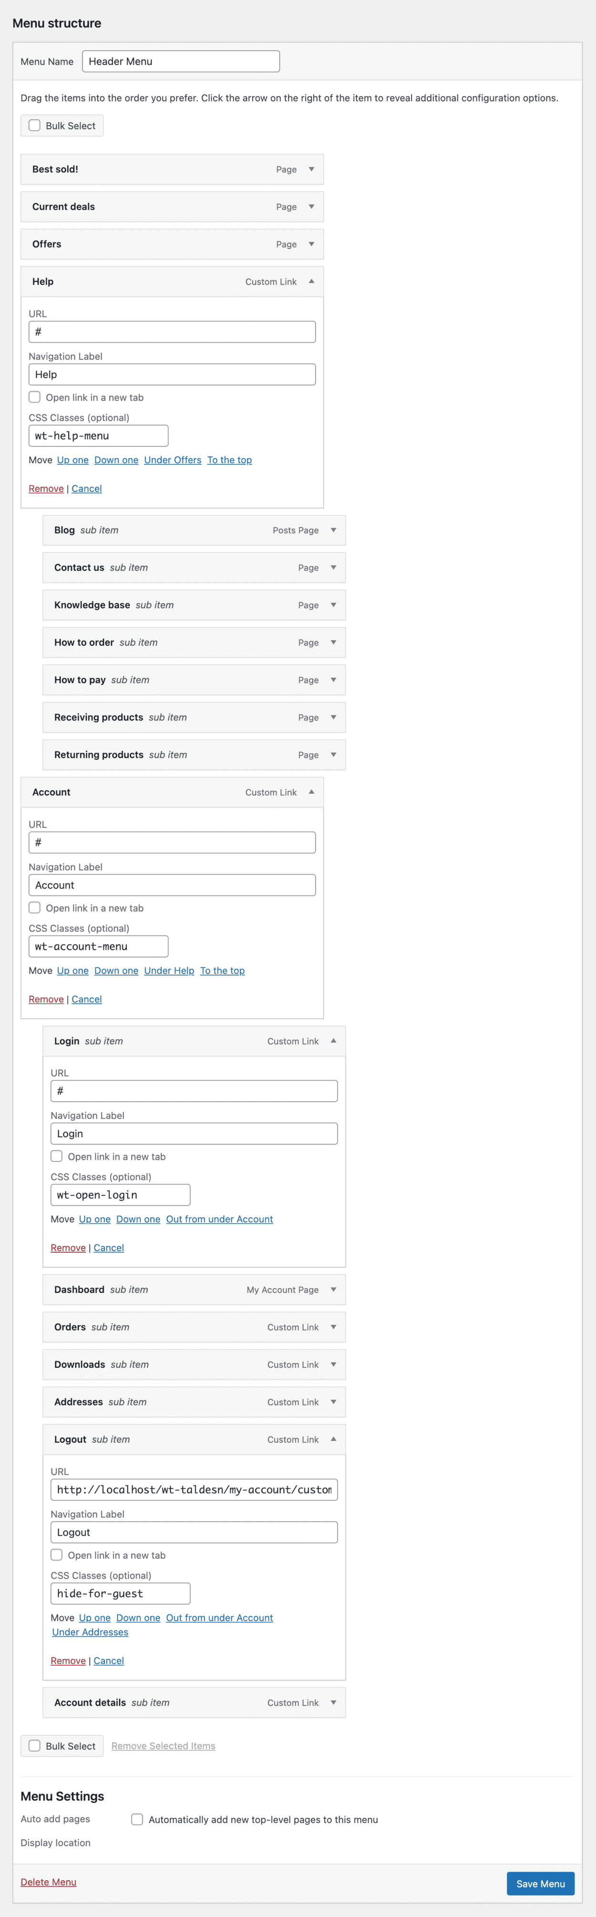Edit the Account Navigation Label field

click(172, 885)
